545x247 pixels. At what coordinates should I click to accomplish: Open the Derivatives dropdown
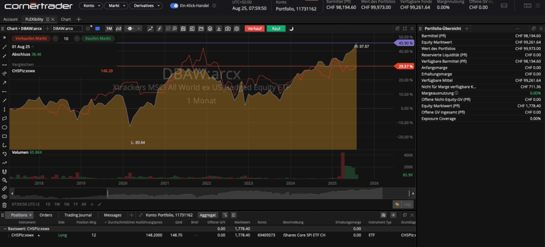tap(146, 5)
